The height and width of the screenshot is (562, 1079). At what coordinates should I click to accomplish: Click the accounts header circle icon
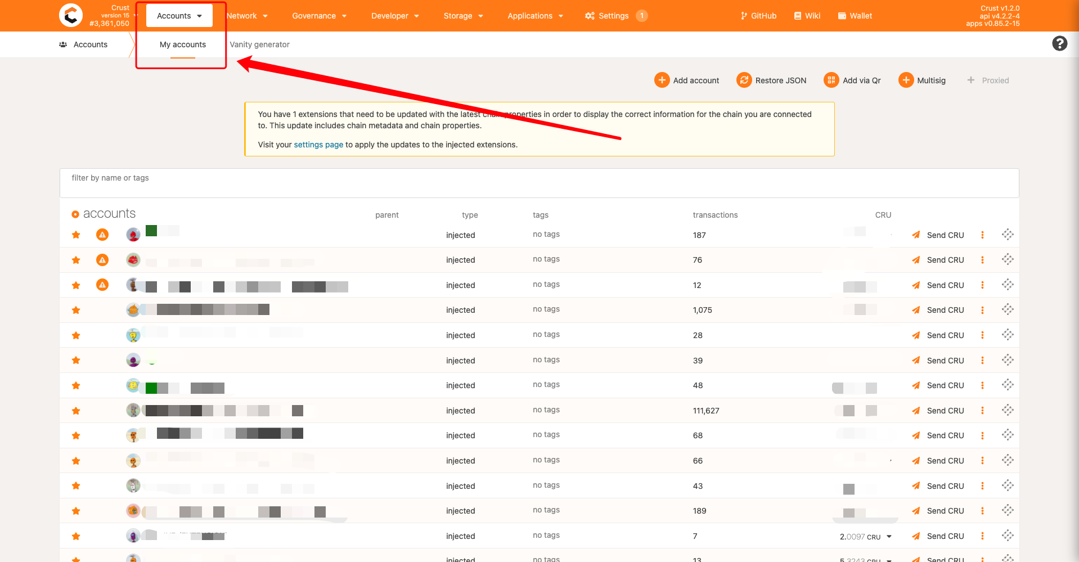(x=75, y=214)
